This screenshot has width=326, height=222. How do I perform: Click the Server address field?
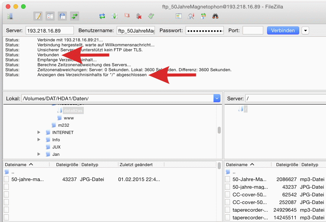(x=50, y=31)
